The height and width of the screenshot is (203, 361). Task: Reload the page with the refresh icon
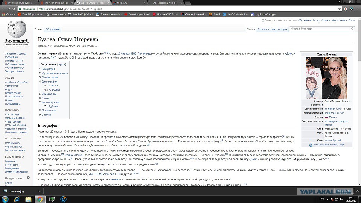click(x=14, y=9)
